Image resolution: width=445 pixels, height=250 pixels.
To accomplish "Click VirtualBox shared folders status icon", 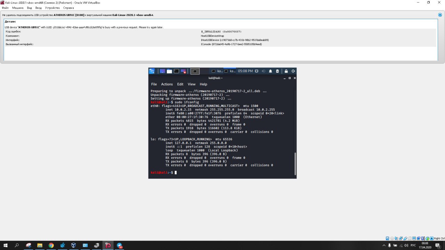I will click(410, 238).
